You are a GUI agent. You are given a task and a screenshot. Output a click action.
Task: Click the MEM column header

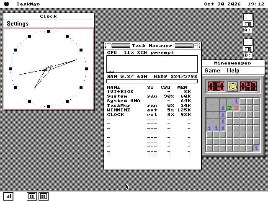tap(182, 87)
